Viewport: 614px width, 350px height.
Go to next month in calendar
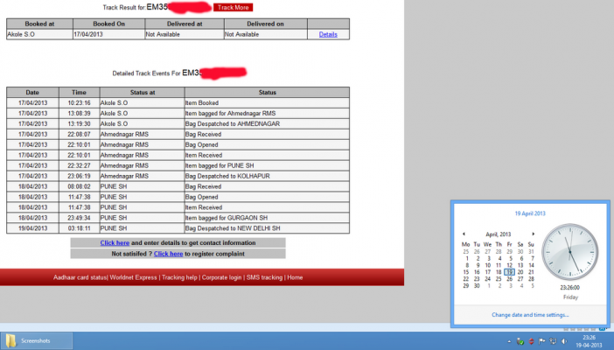click(x=533, y=234)
